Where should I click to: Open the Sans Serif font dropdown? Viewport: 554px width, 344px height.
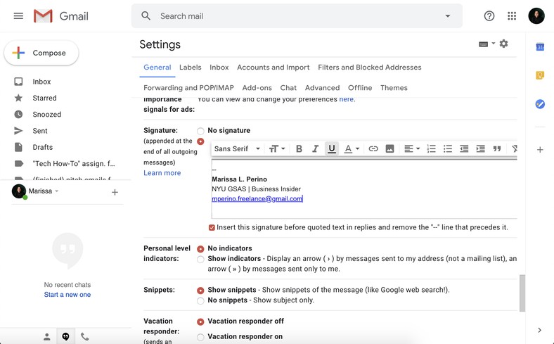tap(237, 149)
